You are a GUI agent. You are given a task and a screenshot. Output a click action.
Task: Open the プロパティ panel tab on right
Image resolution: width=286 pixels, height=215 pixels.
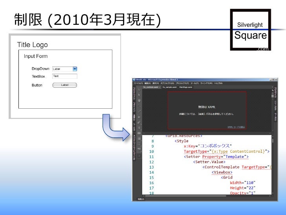[x=275, y=92]
